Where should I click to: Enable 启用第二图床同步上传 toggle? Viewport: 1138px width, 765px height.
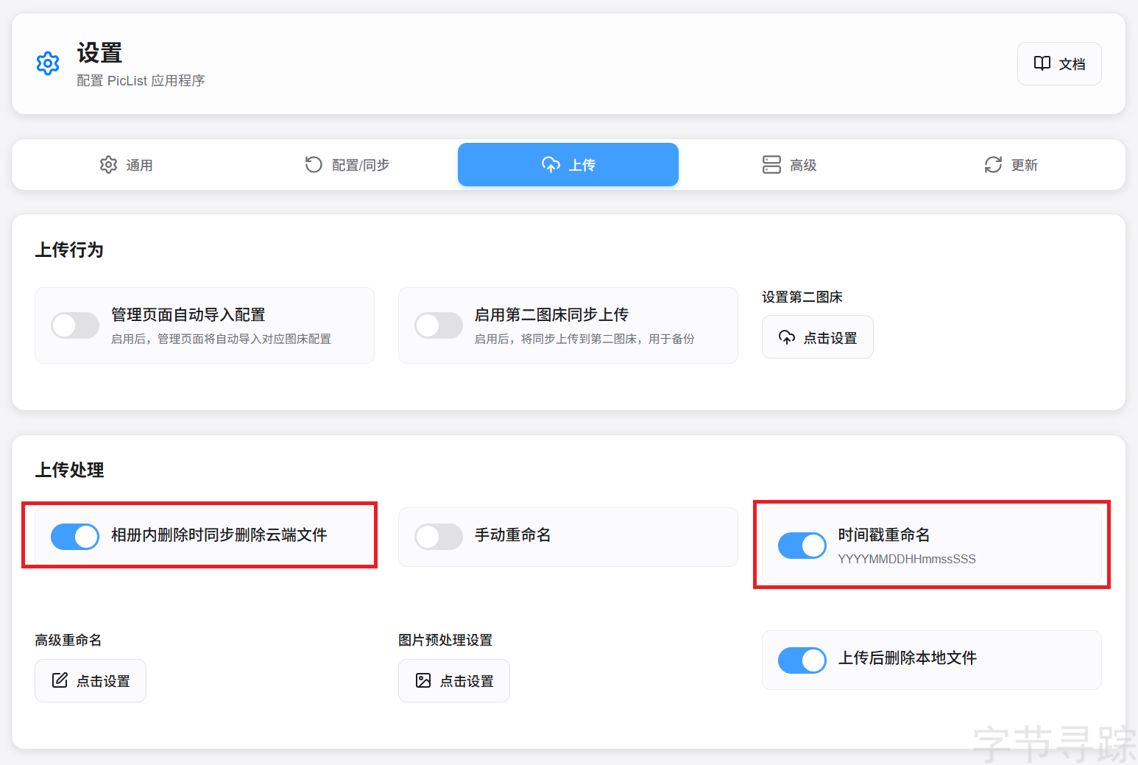[439, 325]
